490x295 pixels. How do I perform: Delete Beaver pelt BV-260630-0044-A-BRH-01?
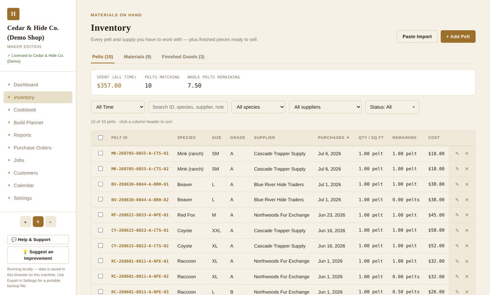pyautogui.click(x=467, y=184)
